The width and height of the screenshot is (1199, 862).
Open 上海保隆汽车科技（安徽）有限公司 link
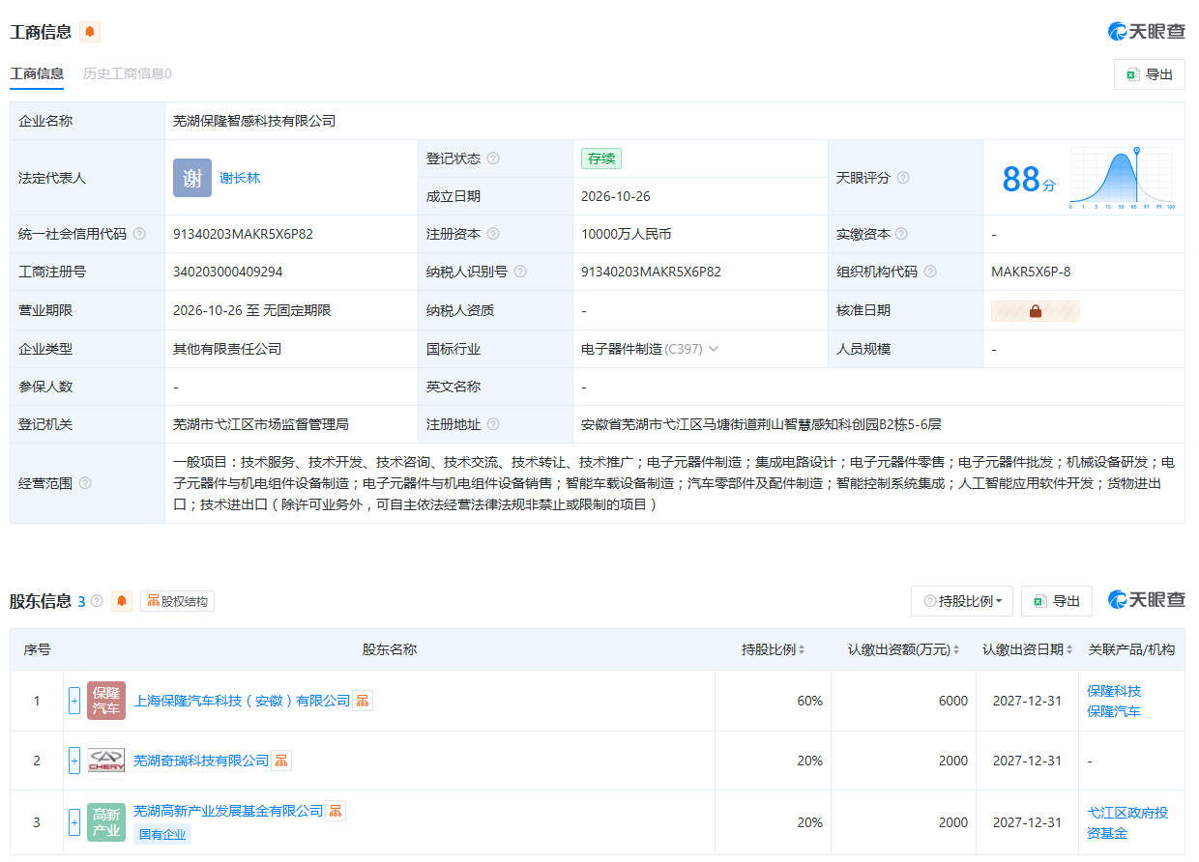(242, 701)
